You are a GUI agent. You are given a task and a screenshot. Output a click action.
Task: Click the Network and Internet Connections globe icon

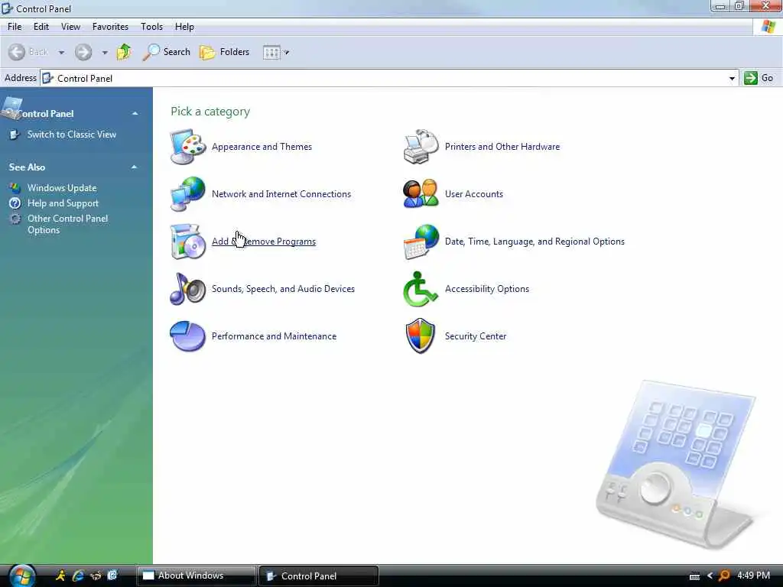(188, 194)
